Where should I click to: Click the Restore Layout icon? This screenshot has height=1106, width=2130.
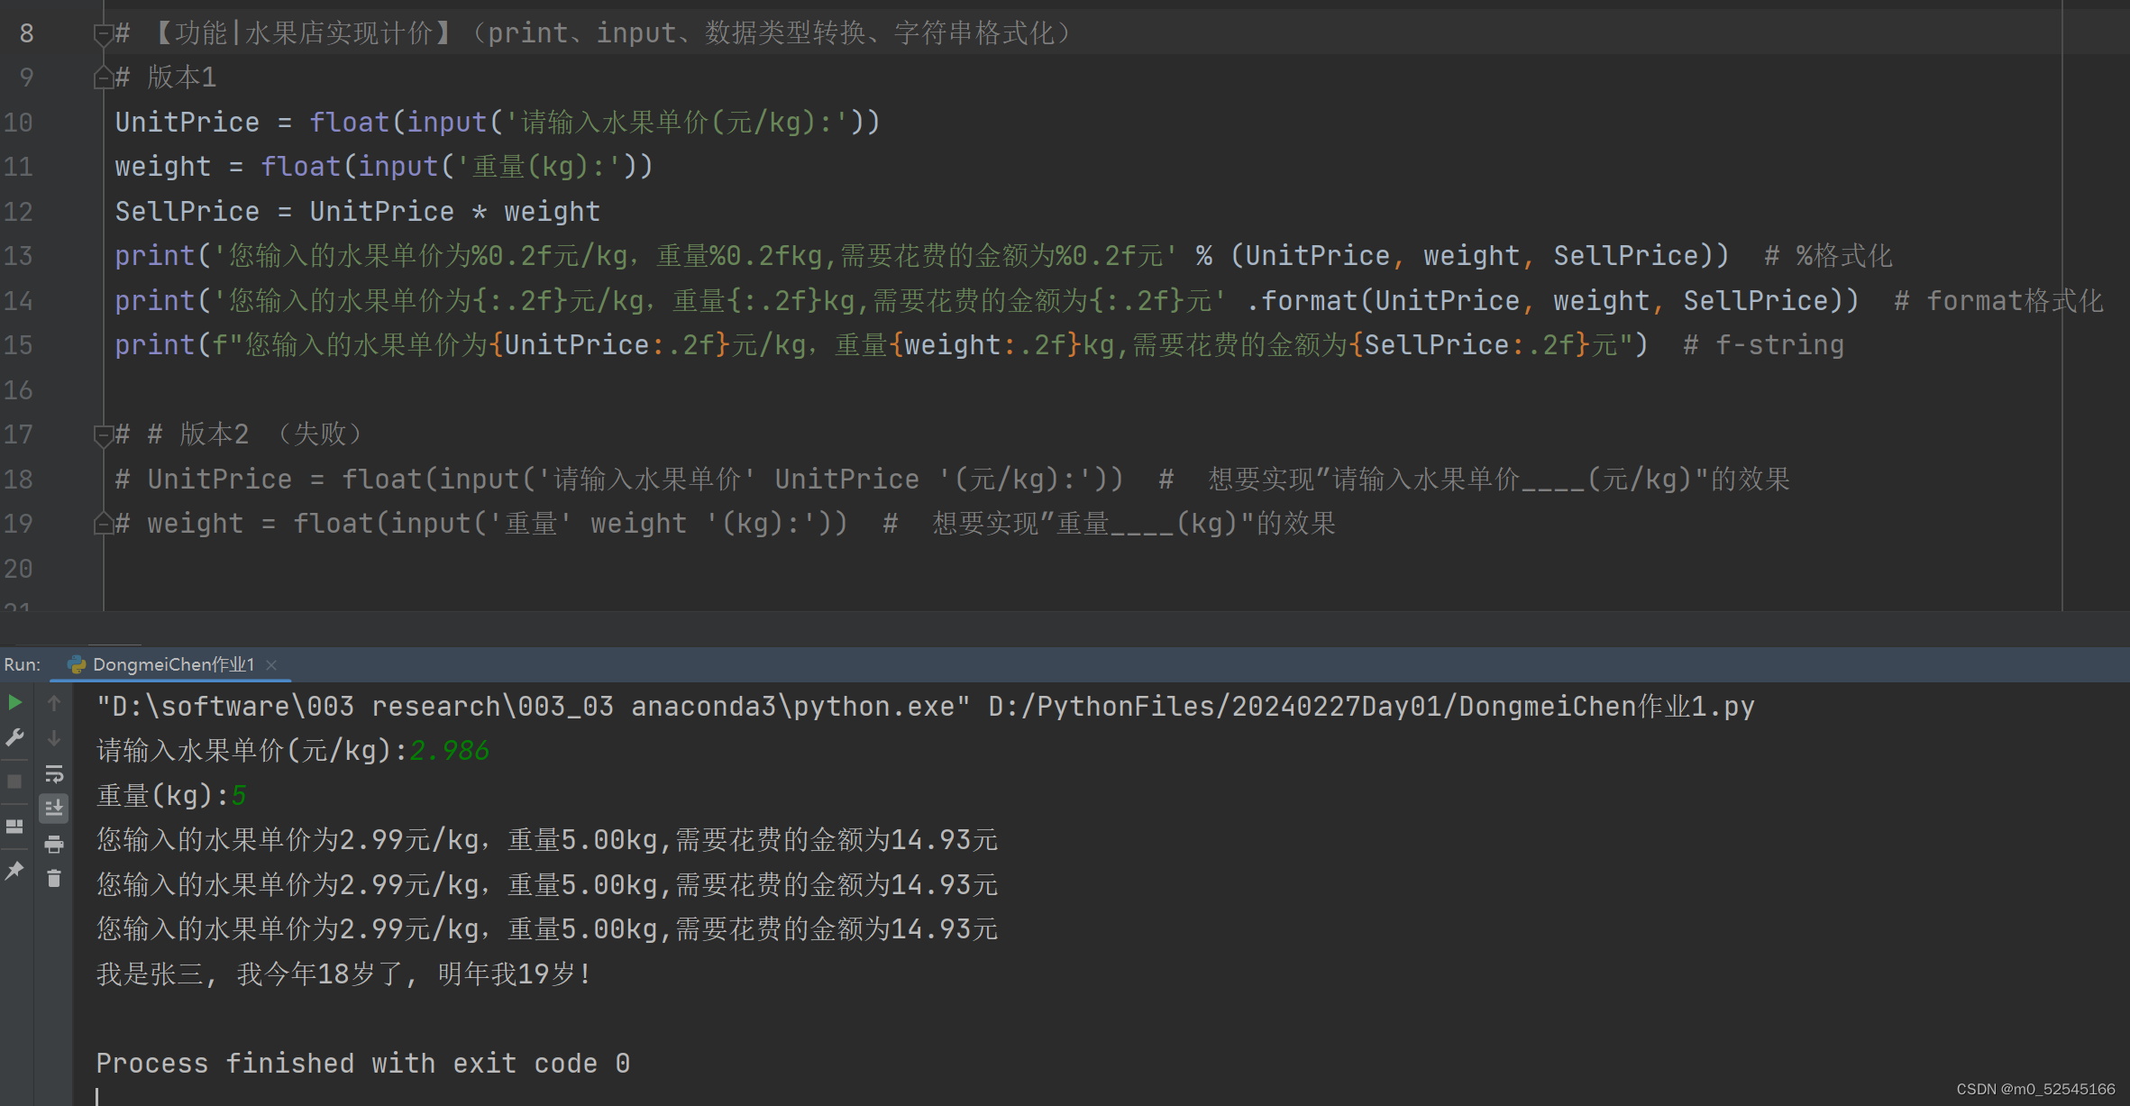(14, 826)
